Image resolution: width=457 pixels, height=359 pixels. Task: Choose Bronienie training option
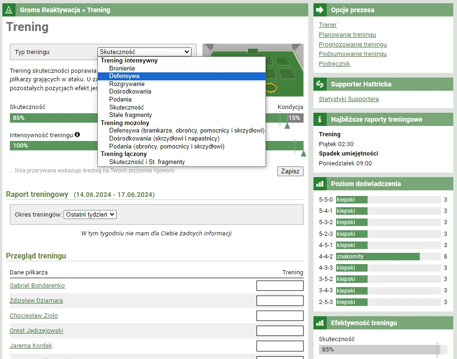tap(122, 69)
